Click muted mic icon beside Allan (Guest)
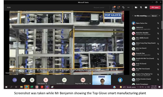 coord(158,38)
